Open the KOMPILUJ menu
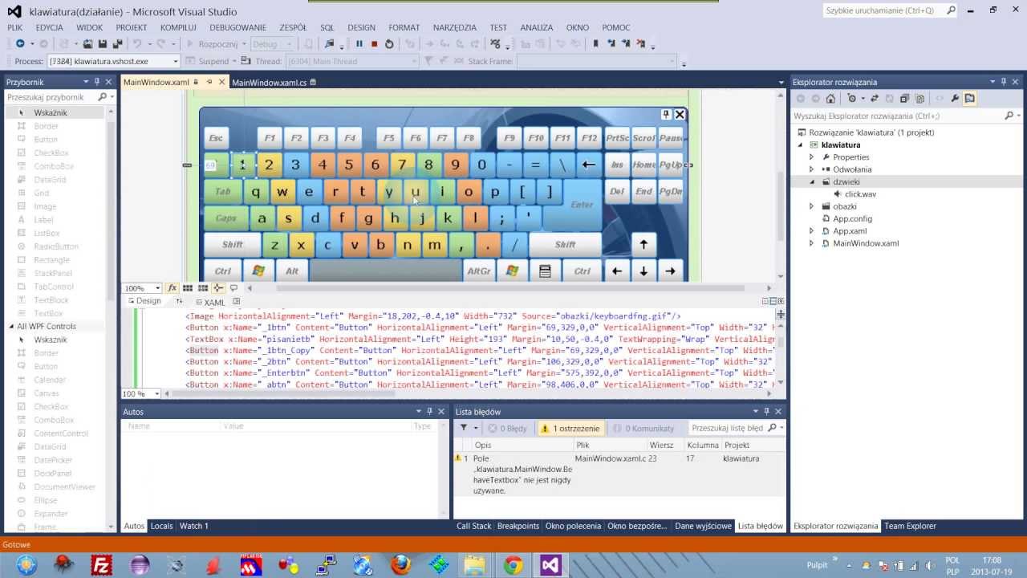This screenshot has width=1027, height=578. tap(178, 27)
